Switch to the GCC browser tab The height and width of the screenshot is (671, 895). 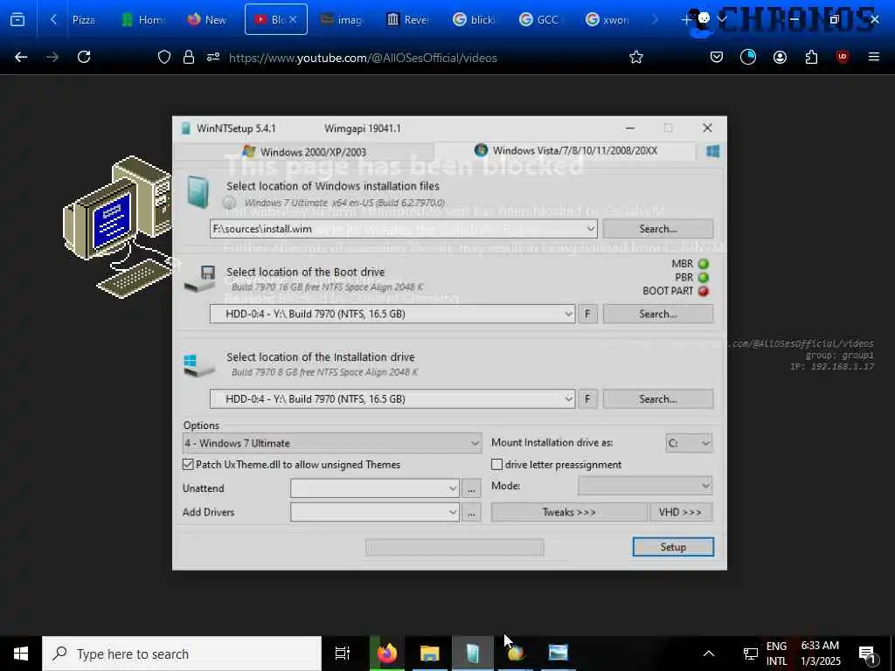coord(539,19)
